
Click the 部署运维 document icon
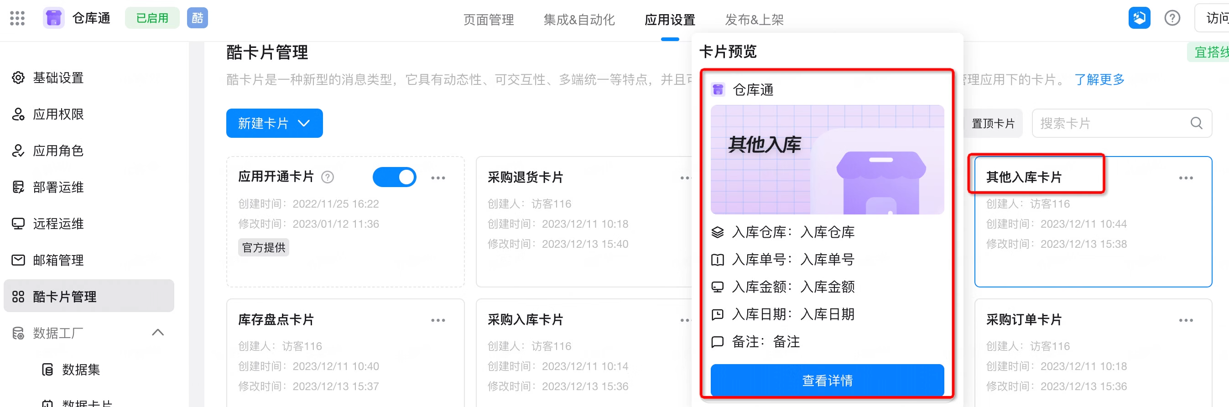[x=18, y=187]
